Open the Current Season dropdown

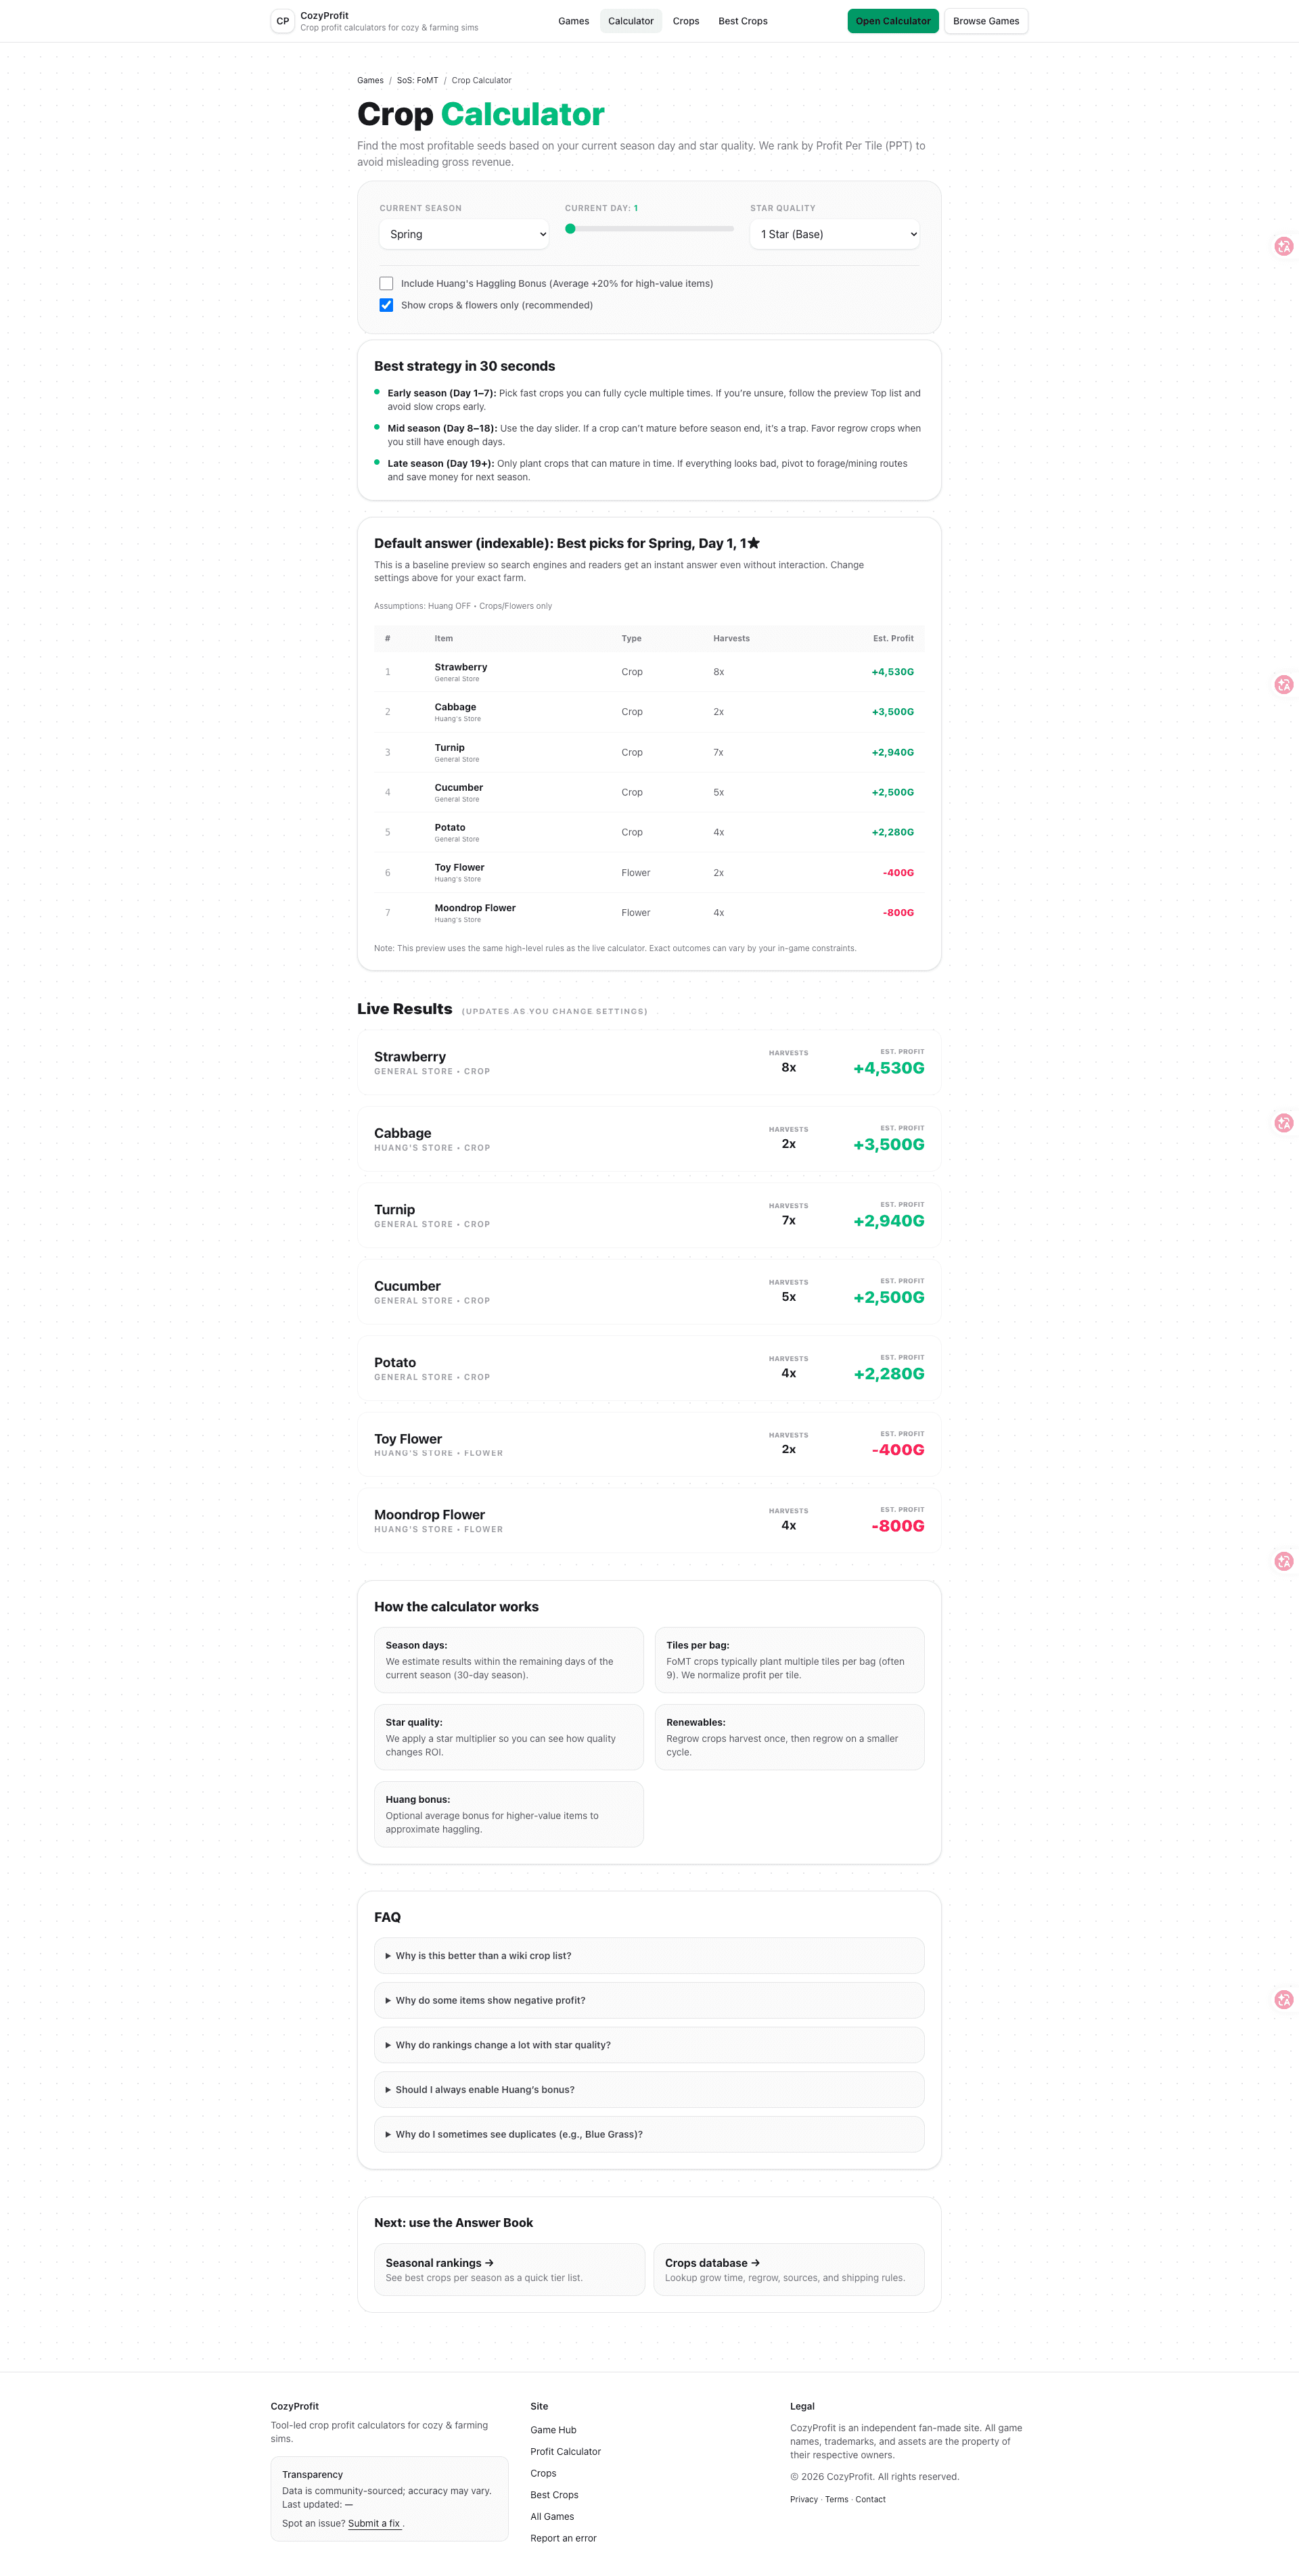pyautogui.click(x=463, y=234)
